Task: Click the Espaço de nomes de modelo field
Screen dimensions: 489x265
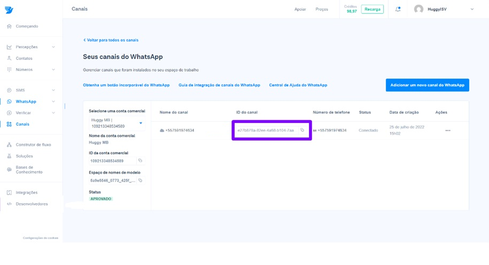Action: click(x=113, y=181)
